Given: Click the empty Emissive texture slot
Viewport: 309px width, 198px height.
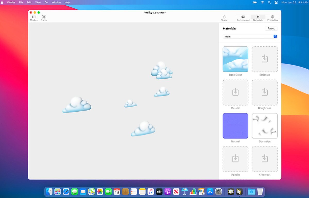Looking at the screenshot, I should coord(264,59).
